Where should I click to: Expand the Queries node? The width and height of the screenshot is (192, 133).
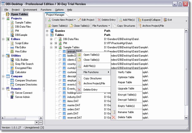[x=47, y=31]
